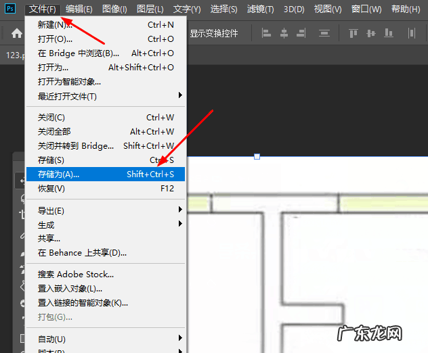
Task: Expand 最近打开文件(T) submenu
Action: (106, 96)
